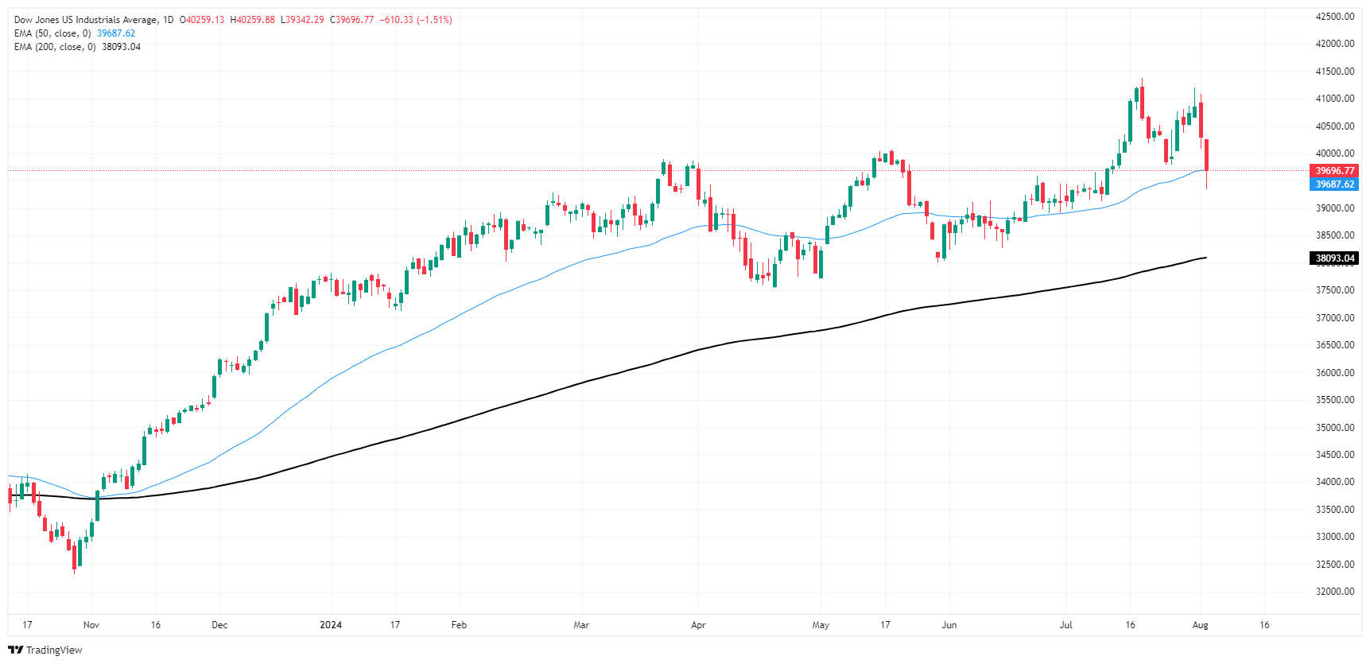The height and width of the screenshot is (664, 1370).
Task: Click the EMA 200 close indicator label
Action: click(x=55, y=47)
